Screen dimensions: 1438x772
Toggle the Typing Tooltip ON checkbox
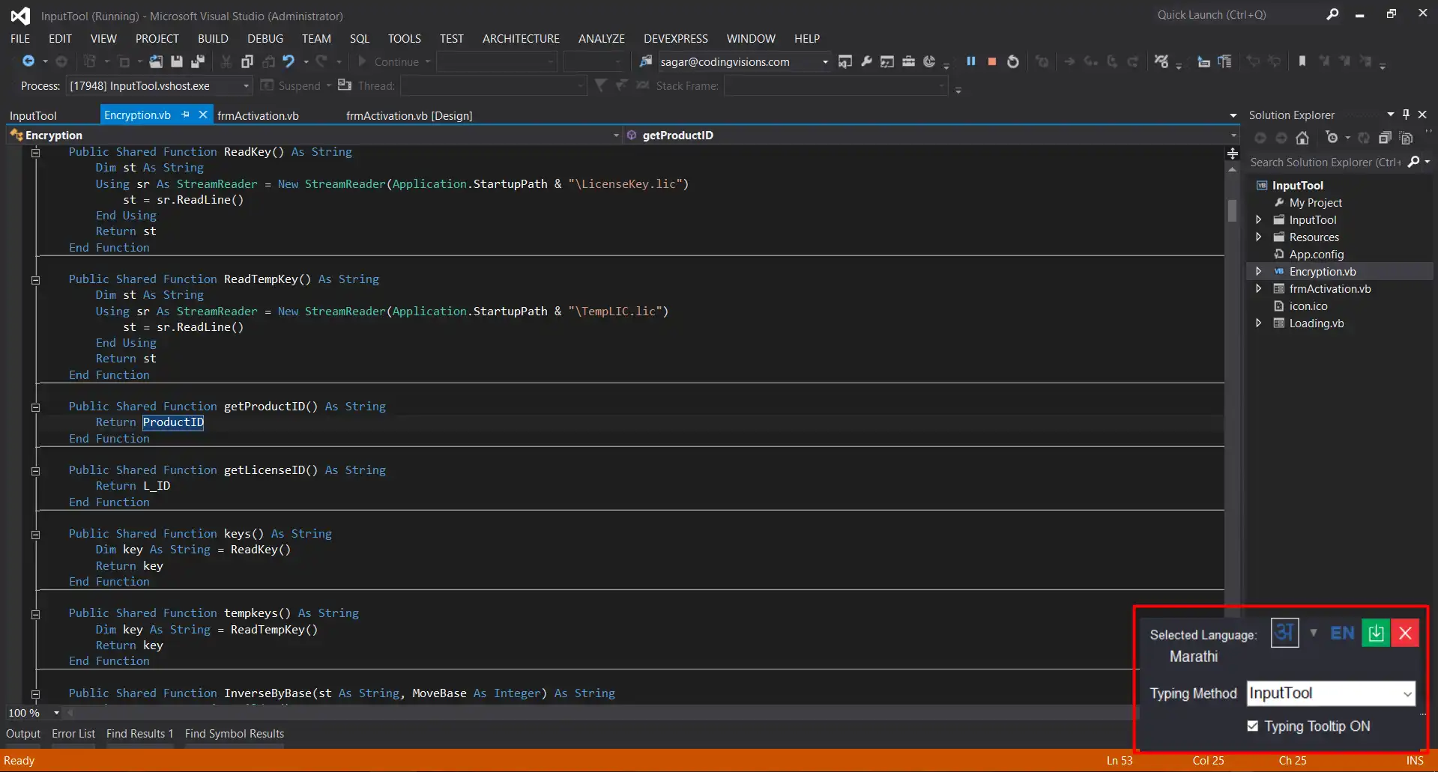coord(1253,726)
